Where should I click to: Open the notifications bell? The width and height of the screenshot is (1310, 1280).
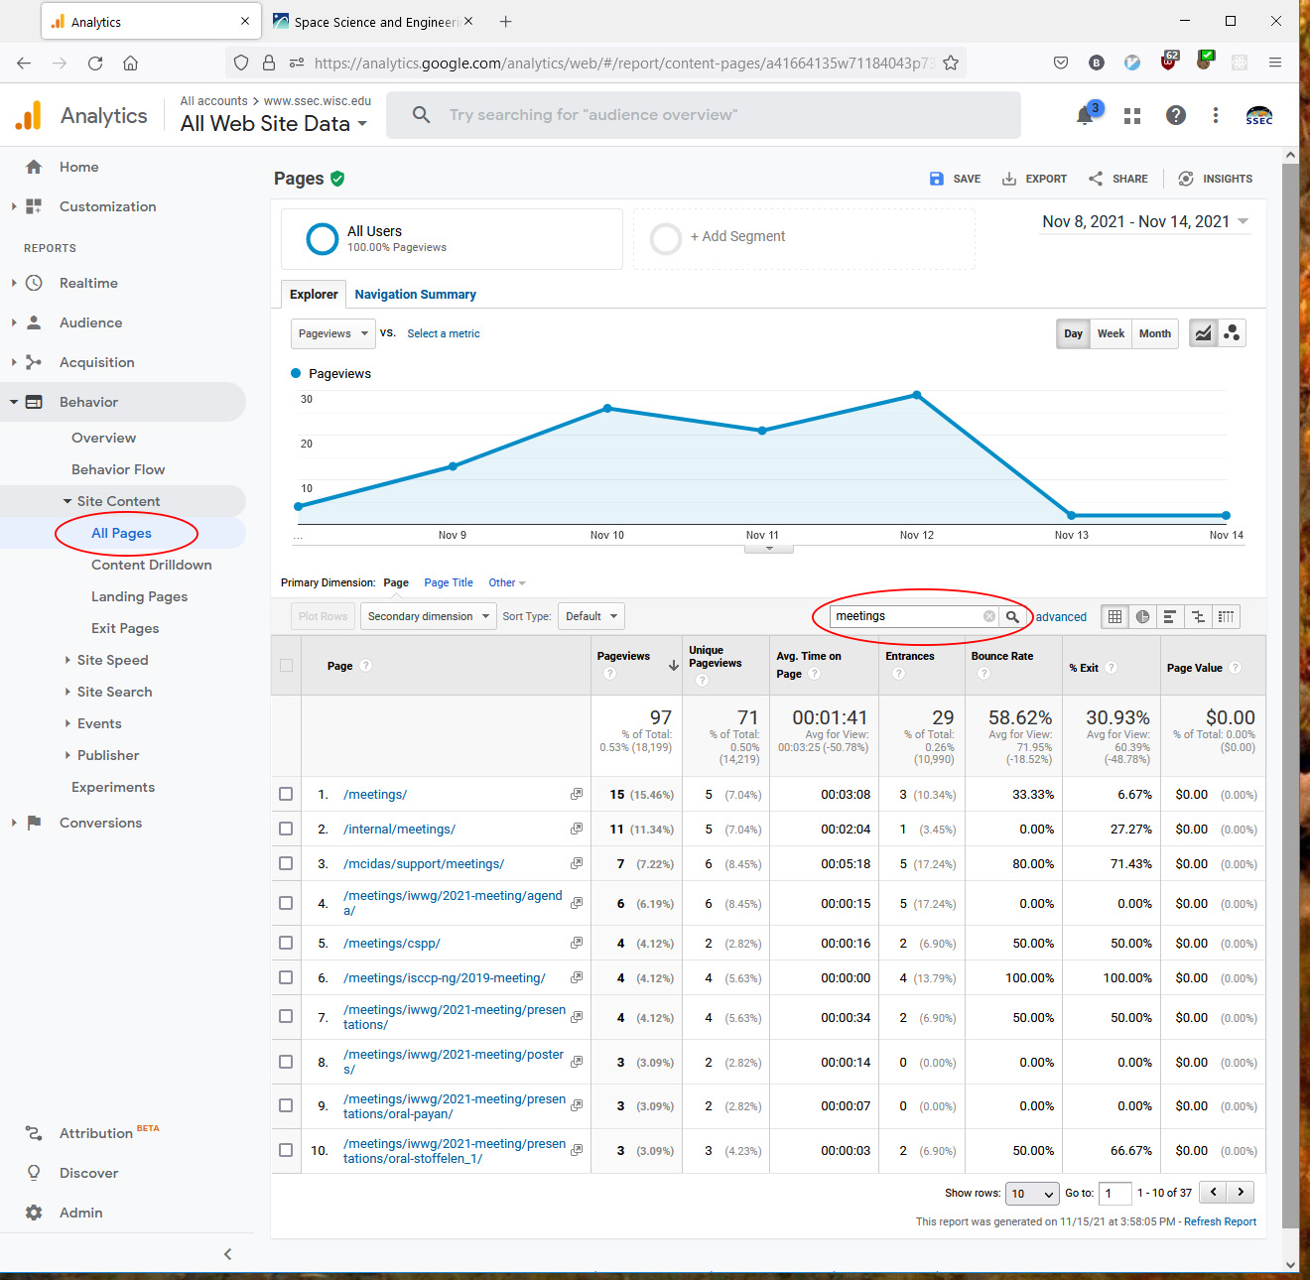coord(1085,116)
